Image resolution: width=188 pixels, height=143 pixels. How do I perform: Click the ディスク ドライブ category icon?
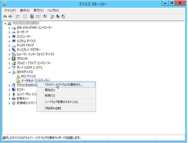tap(14, 46)
